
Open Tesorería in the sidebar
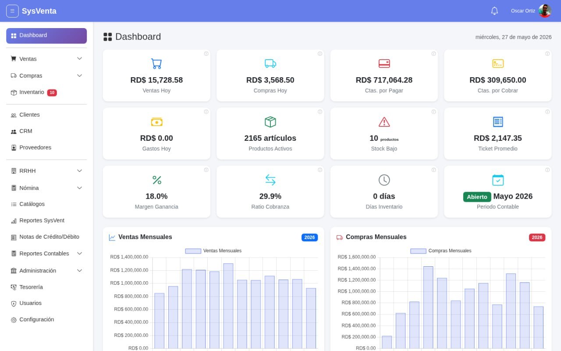click(46, 287)
